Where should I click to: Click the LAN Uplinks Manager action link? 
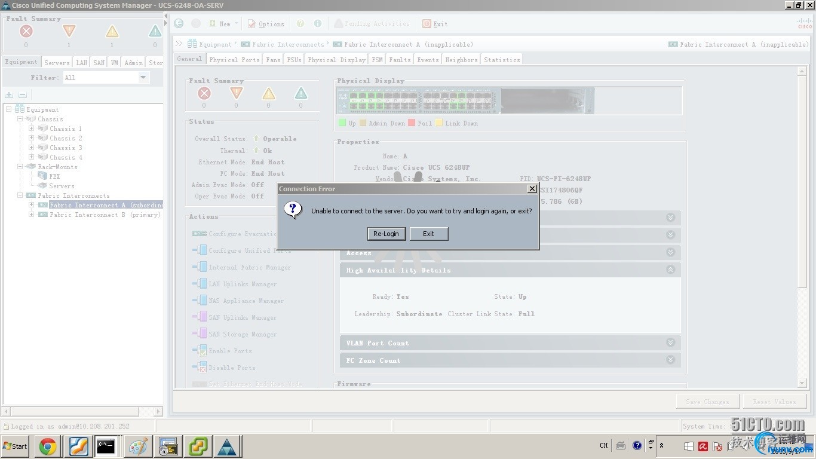point(242,284)
